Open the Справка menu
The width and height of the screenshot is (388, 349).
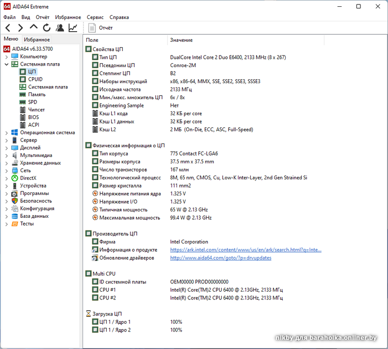point(119,17)
